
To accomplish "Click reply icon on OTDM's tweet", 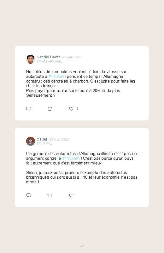I will tap(29, 195).
